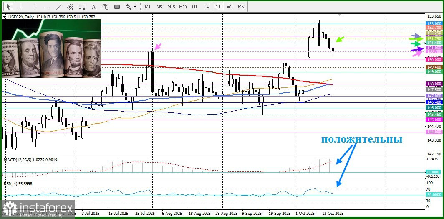Choose the trendline drawing tool
The image size is (444, 219).
click(x=59, y=7)
